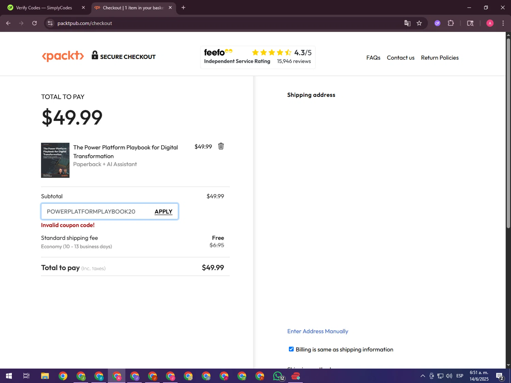Click the Economy (10 - 13 business days) text
This screenshot has width=511, height=383.
(x=76, y=246)
